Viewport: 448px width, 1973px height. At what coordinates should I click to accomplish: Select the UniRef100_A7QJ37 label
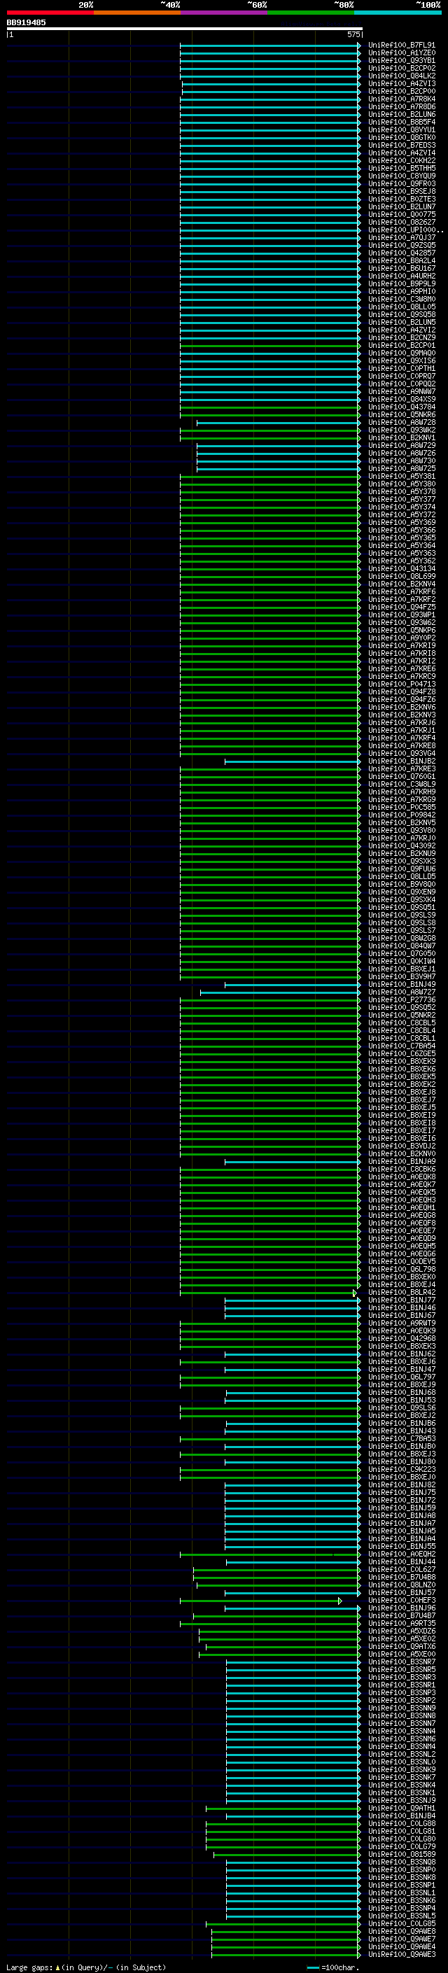pyautogui.click(x=401, y=237)
